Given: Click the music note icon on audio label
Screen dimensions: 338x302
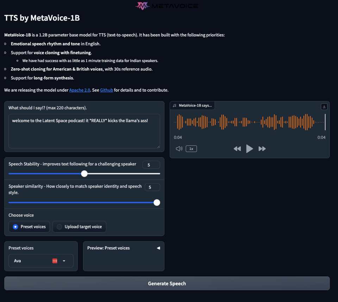Looking at the screenshot, I should pyautogui.click(x=175, y=105).
